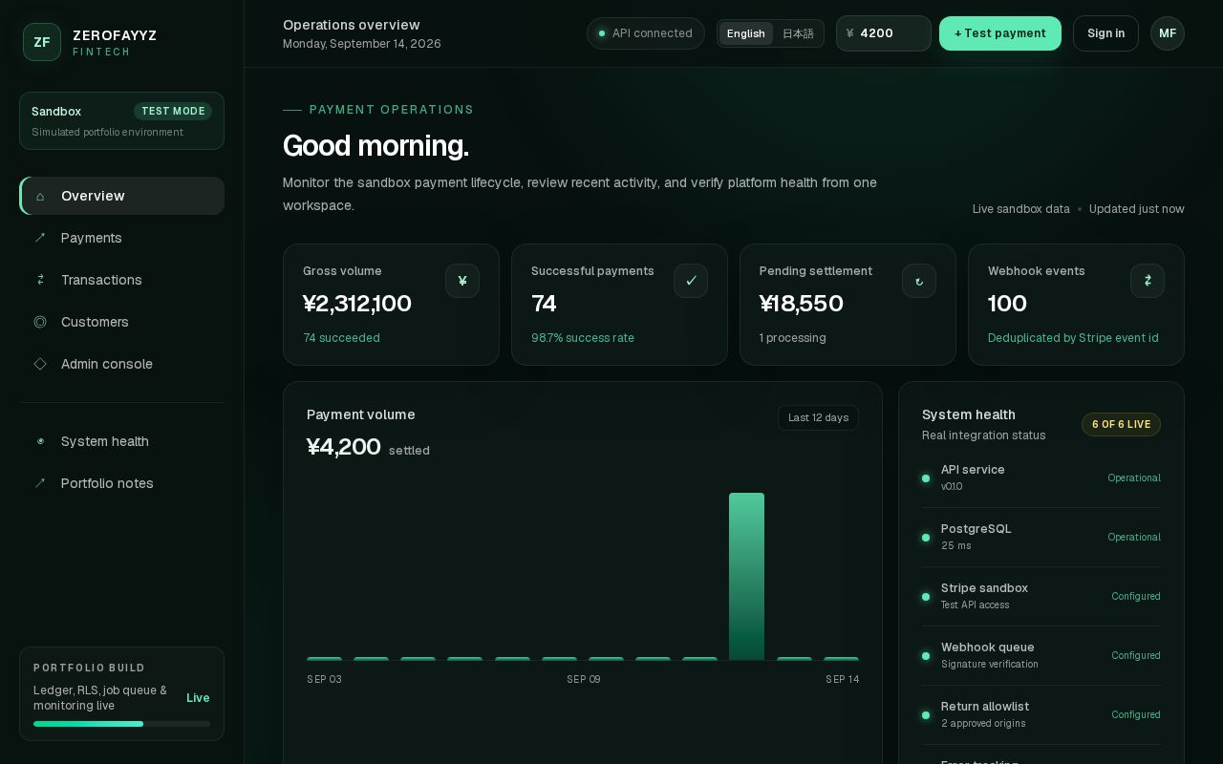The height and width of the screenshot is (764, 1223).
Task: Click the Overview home icon in sidebar
Action: pyautogui.click(x=40, y=196)
